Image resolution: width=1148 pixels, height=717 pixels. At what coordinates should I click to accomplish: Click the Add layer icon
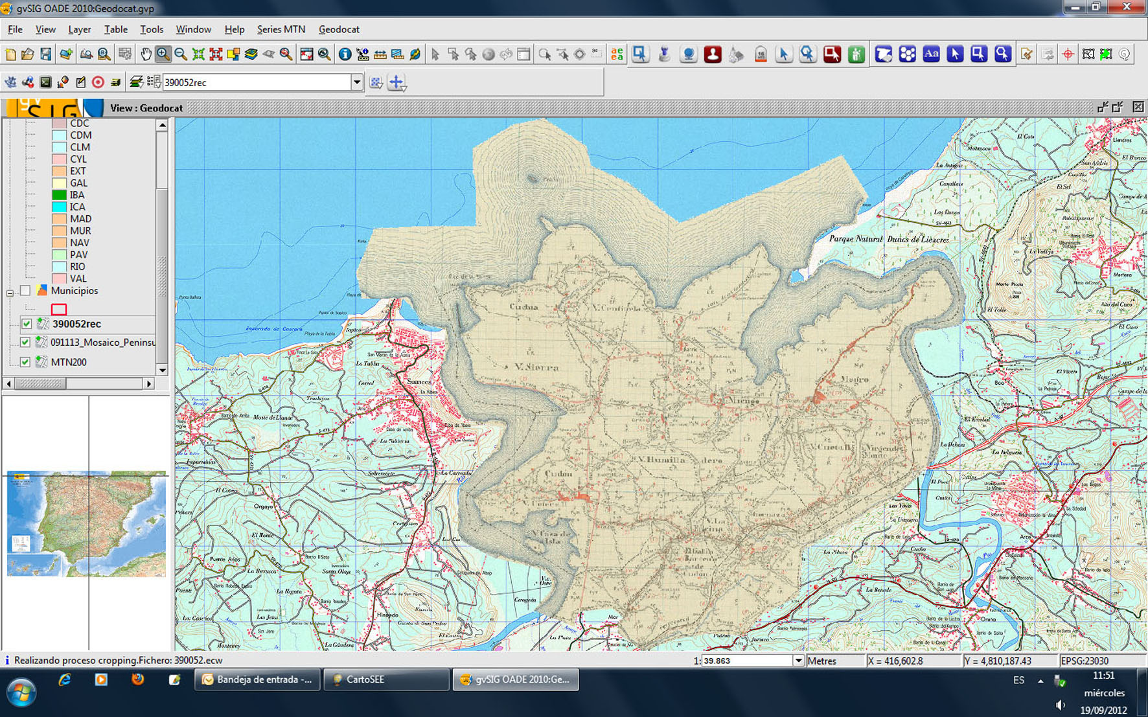[66, 54]
